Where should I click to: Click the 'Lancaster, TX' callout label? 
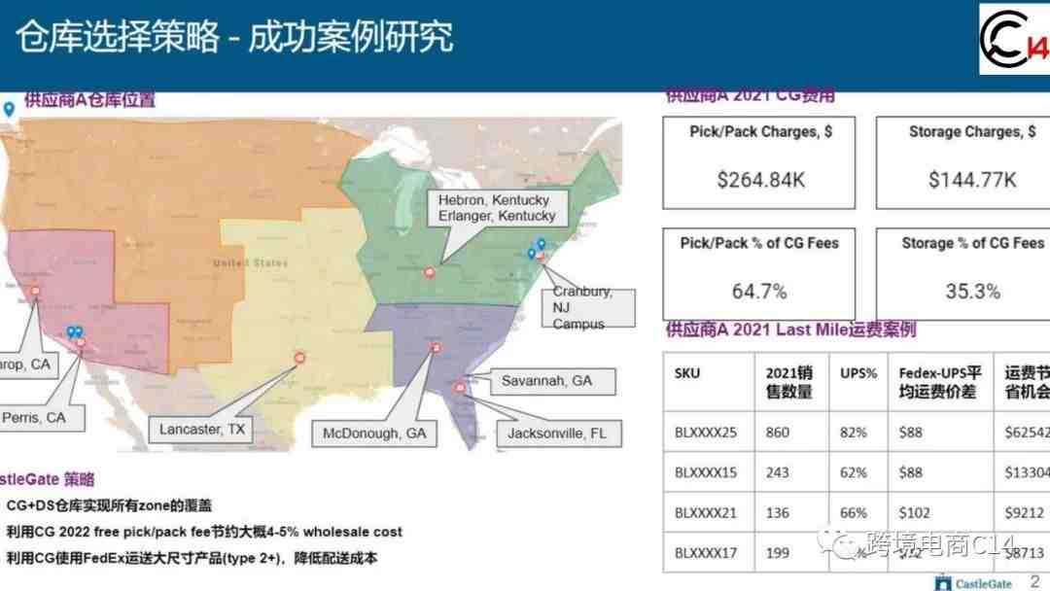pyautogui.click(x=201, y=429)
